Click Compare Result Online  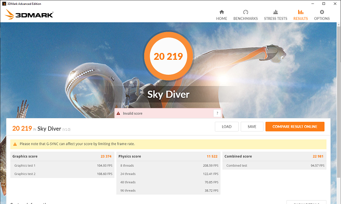295,127
